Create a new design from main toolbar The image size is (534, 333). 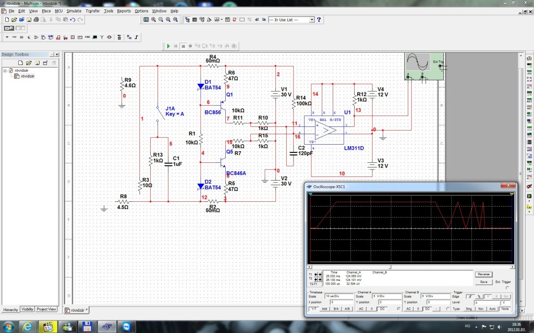pyautogui.click(x=7, y=20)
